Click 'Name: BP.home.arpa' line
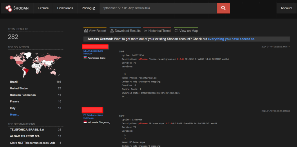The image size is (297, 147). (133, 142)
